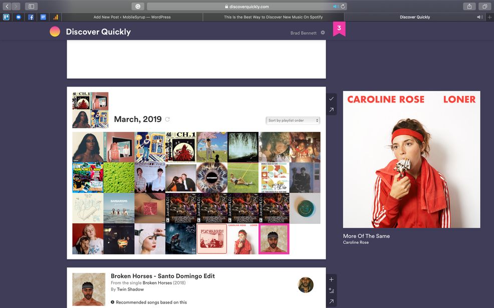494x308 pixels.
Task: Toggle the Safari sidebar button
Action: pos(31,6)
